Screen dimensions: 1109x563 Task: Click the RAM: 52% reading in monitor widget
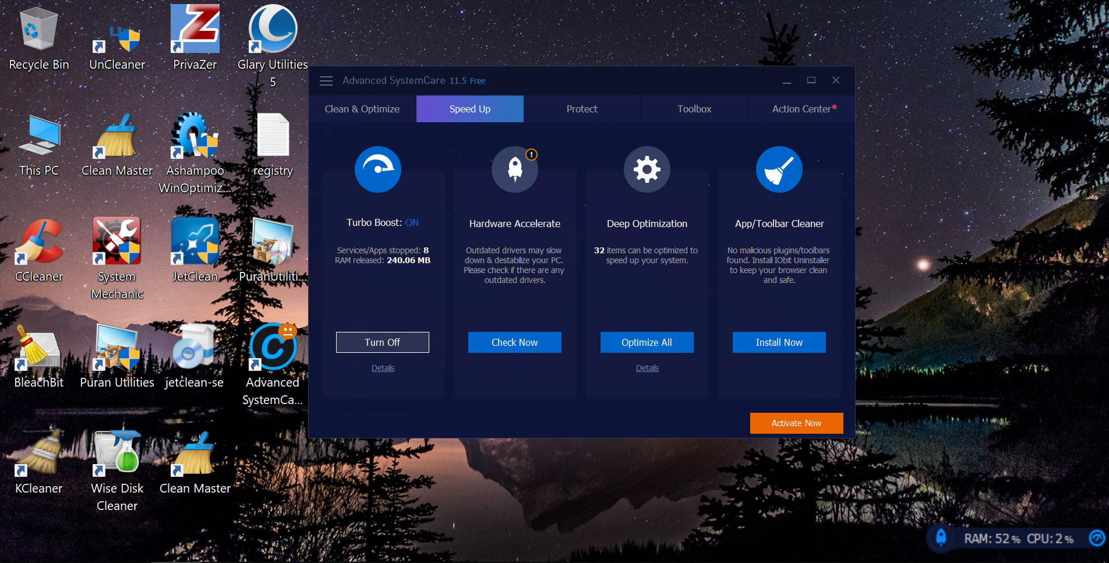tap(992, 539)
